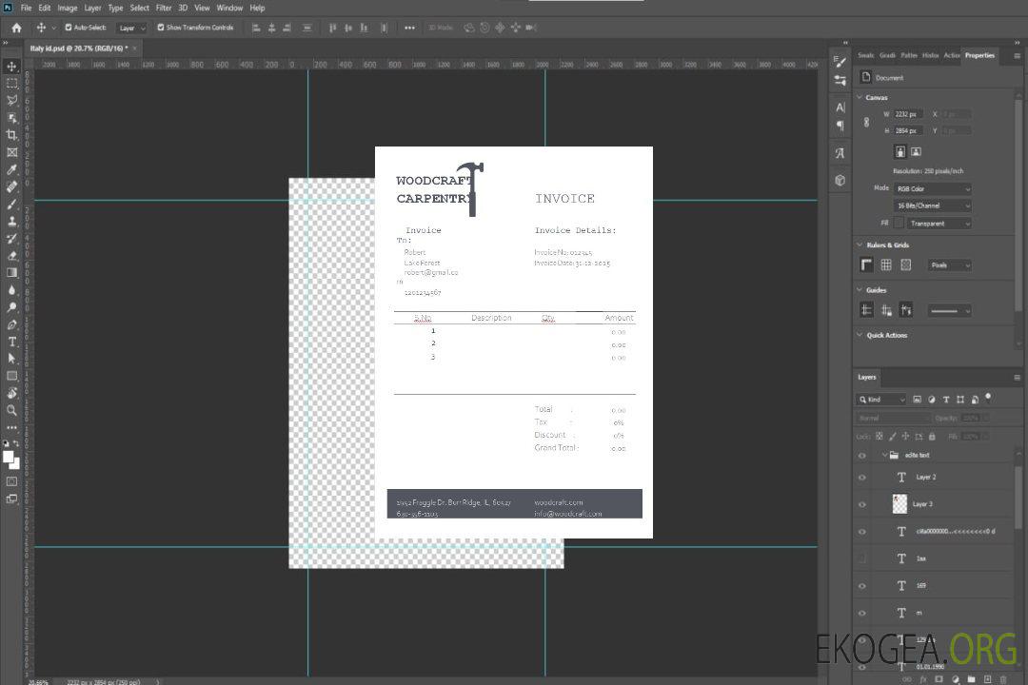
Task: Hide the '169' text layer
Action: tap(862, 586)
